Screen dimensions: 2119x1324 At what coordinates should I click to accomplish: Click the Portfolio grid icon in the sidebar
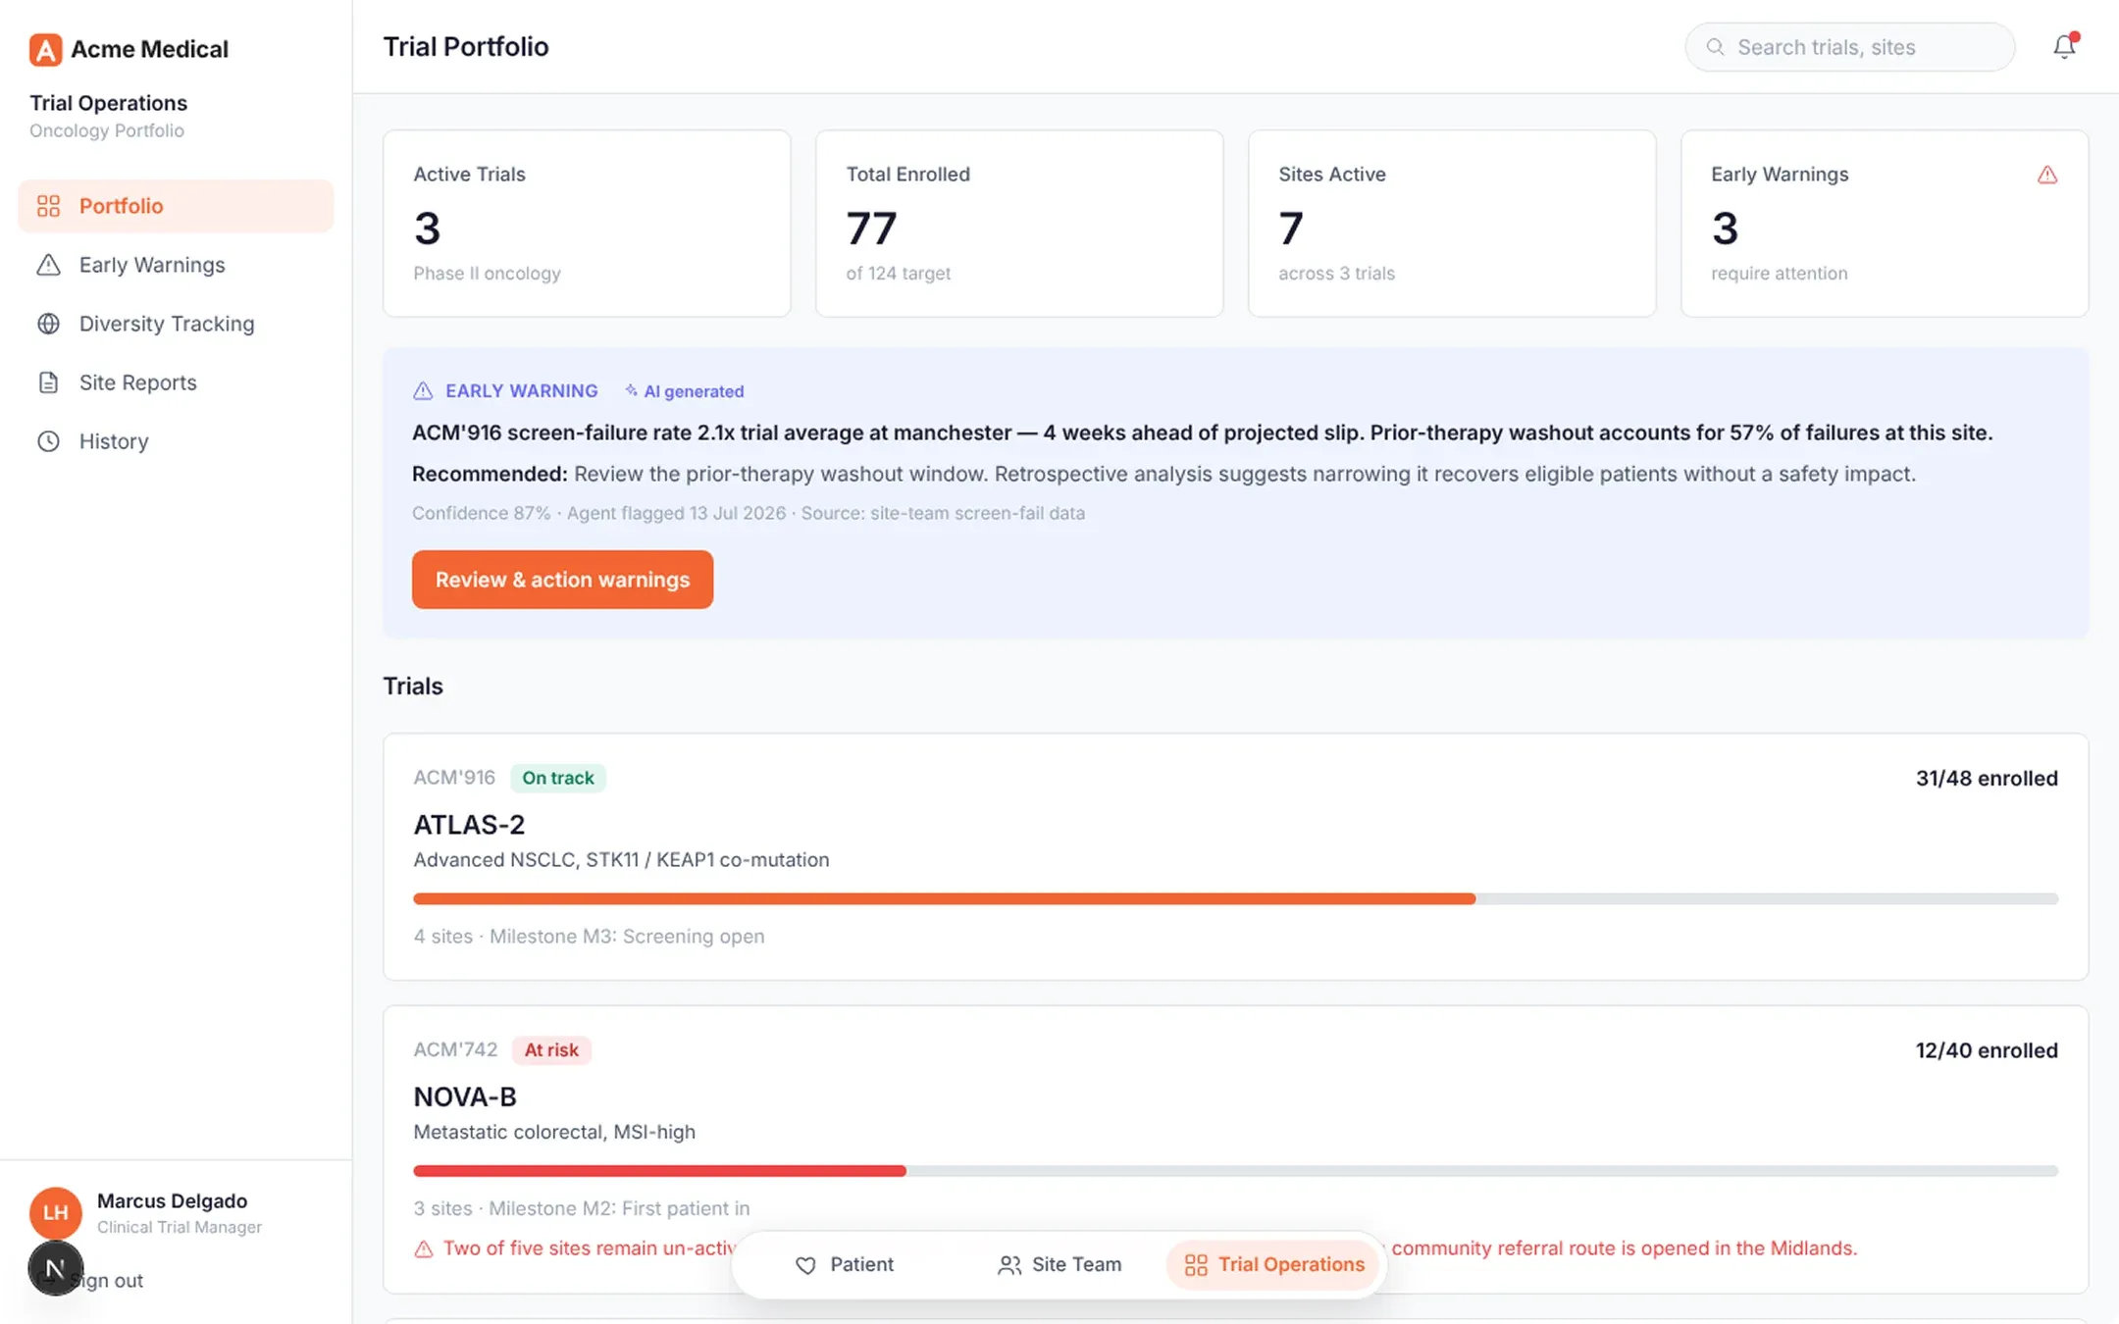point(48,206)
